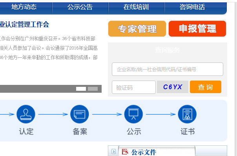The image size is (237, 156).
Task: Click the 认定 stamp icon
Action: point(26,114)
